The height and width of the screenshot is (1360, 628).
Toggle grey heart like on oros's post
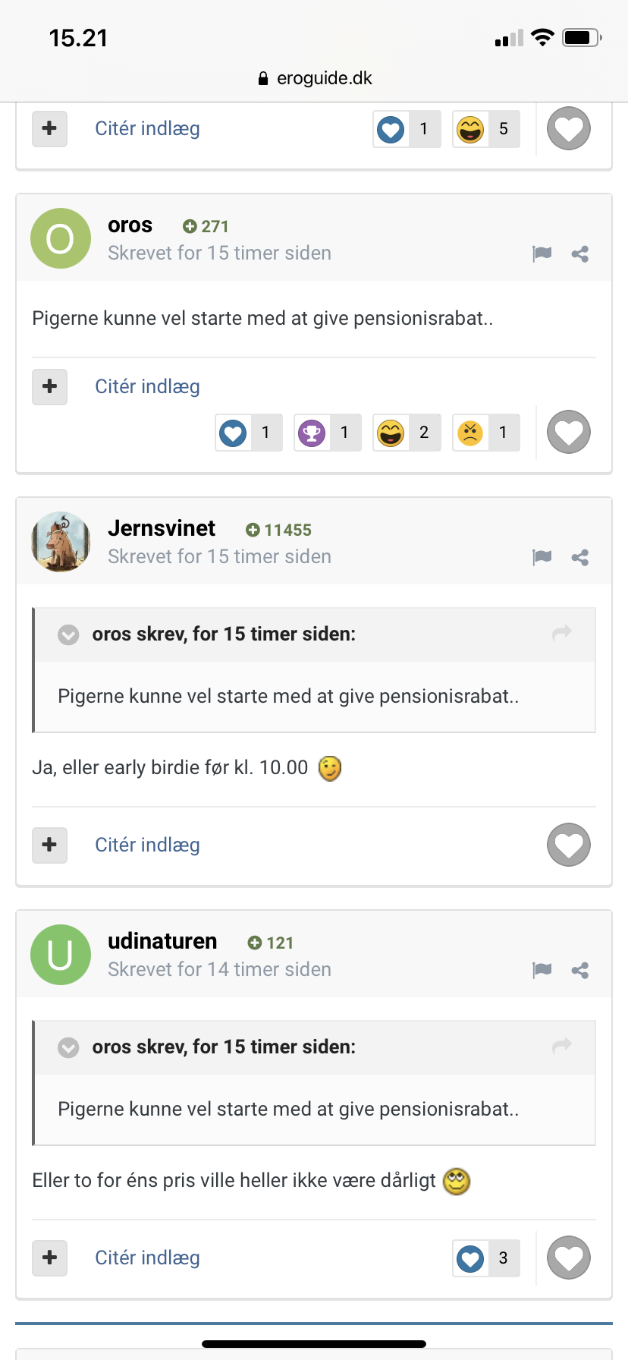tap(569, 432)
